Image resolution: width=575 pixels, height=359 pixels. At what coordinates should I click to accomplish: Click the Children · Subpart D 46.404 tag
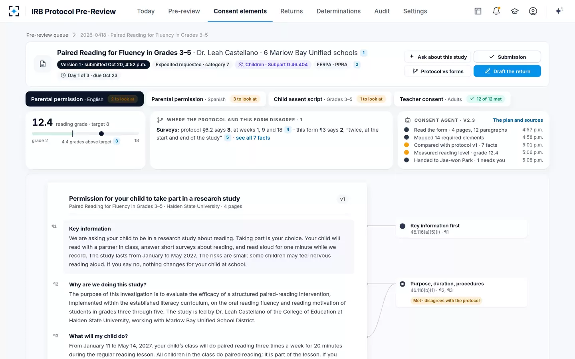[273, 65]
